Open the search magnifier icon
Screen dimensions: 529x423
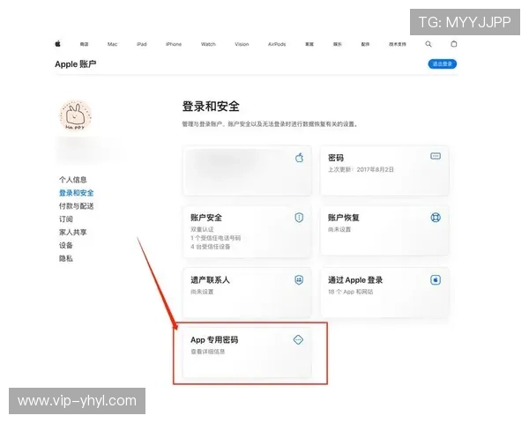pos(428,44)
